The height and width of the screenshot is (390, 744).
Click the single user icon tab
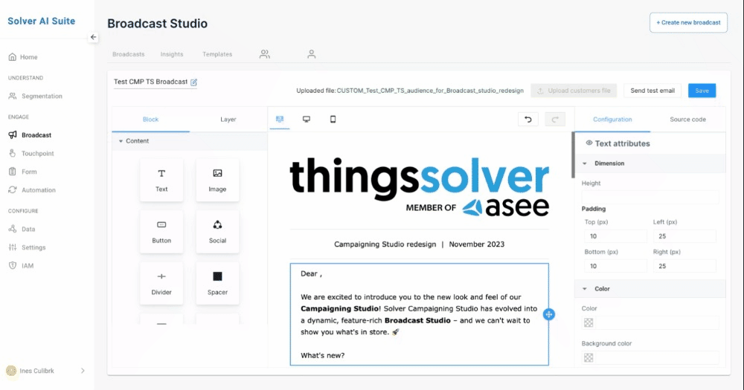pyautogui.click(x=311, y=54)
